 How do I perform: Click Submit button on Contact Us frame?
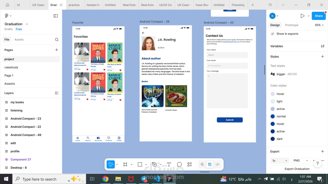[230, 120]
